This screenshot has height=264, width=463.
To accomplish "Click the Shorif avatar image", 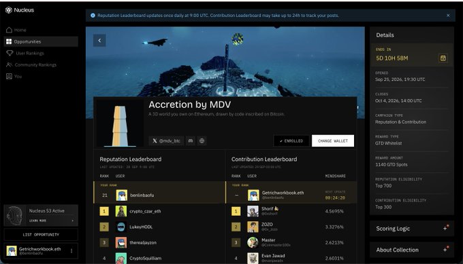I will (253, 211).
